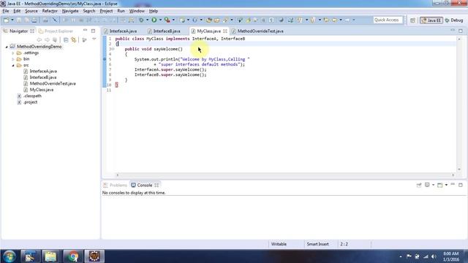Open the Window menu
The height and width of the screenshot is (263, 468).
click(x=137, y=11)
